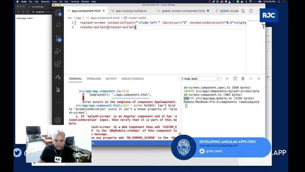The image size is (305, 172).
Task: Open changes compare icon in editor toolbar
Action: point(243,11)
